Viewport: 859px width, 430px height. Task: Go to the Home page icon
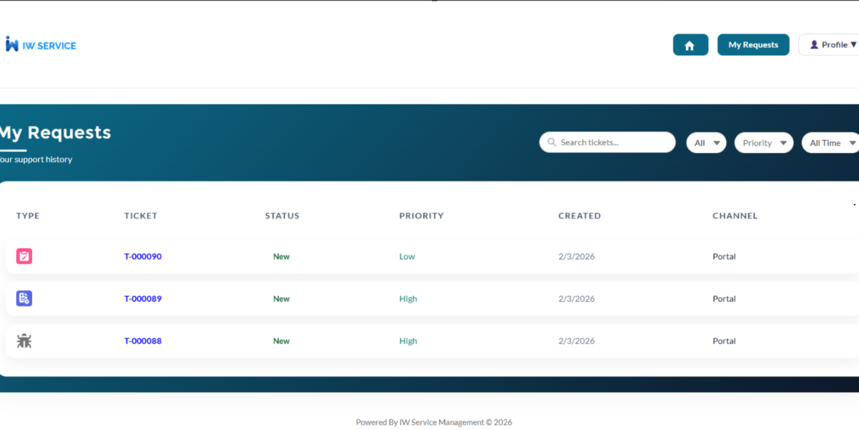tap(691, 45)
